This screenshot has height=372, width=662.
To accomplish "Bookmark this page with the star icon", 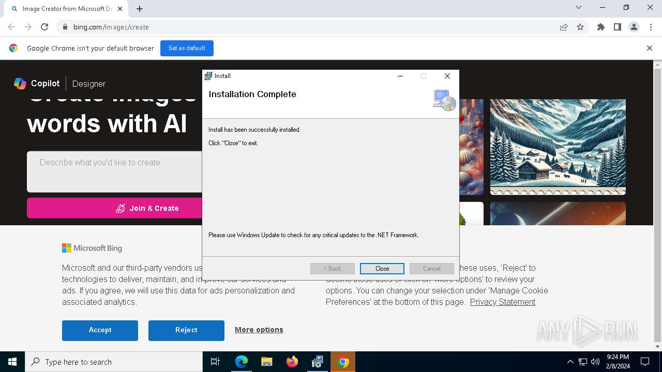I will 580,27.
